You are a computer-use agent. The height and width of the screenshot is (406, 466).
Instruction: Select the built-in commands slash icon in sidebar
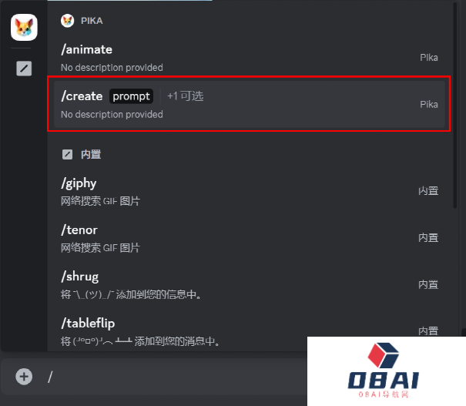pyautogui.click(x=24, y=69)
